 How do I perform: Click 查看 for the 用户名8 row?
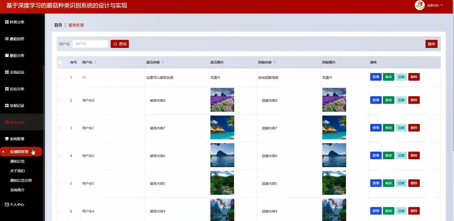click(x=376, y=100)
